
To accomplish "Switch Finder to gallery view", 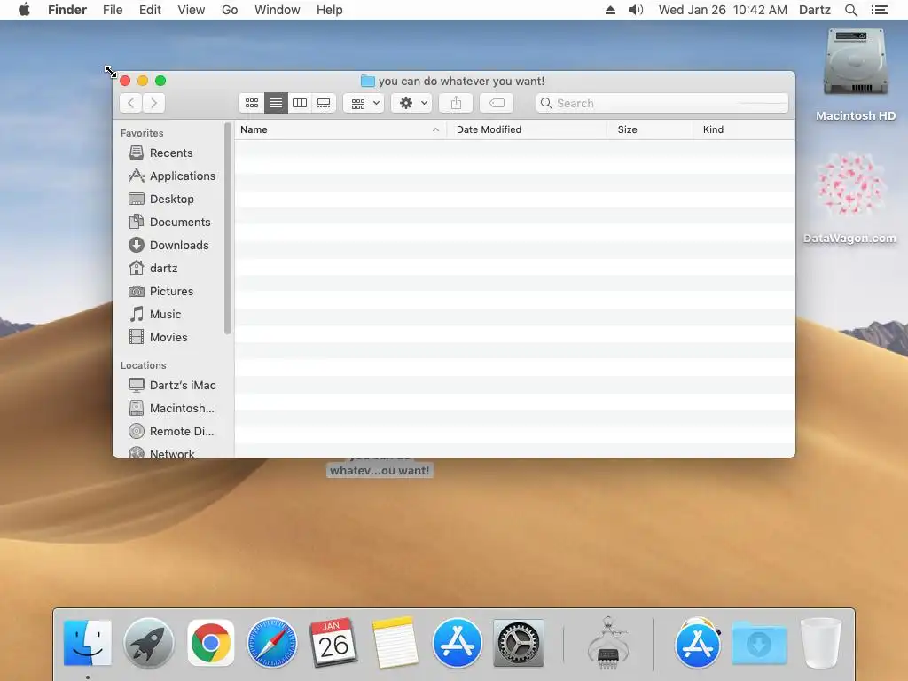I will (324, 103).
